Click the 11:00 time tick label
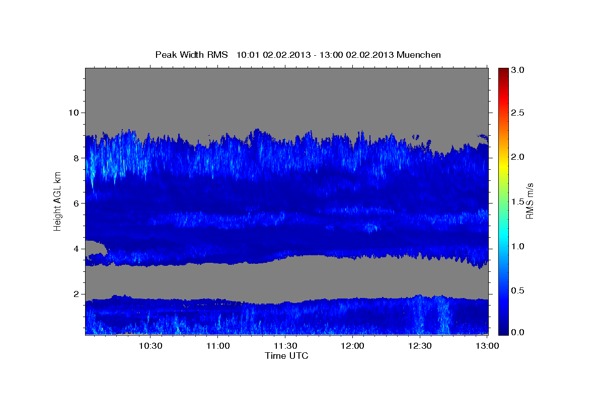The height and width of the screenshot is (402, 604). tap(218, 346)
